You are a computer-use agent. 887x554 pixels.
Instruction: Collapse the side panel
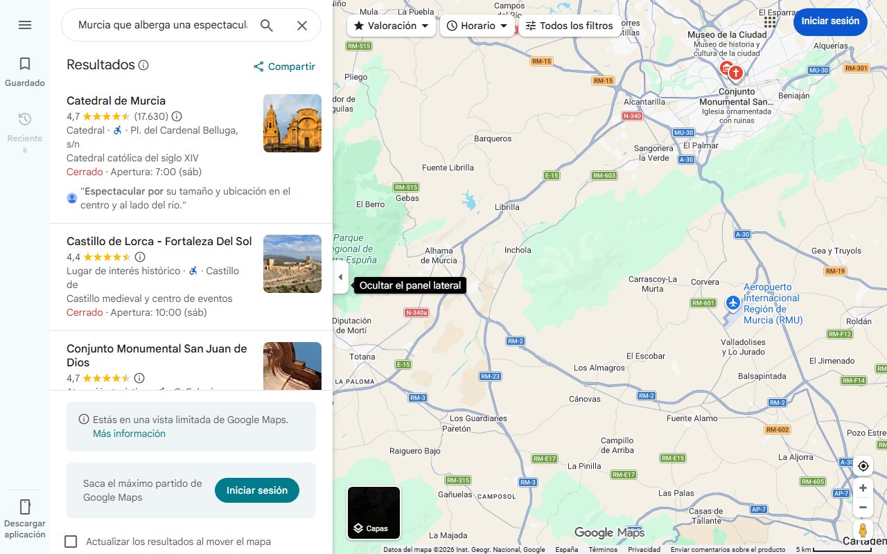coord(340,277)
